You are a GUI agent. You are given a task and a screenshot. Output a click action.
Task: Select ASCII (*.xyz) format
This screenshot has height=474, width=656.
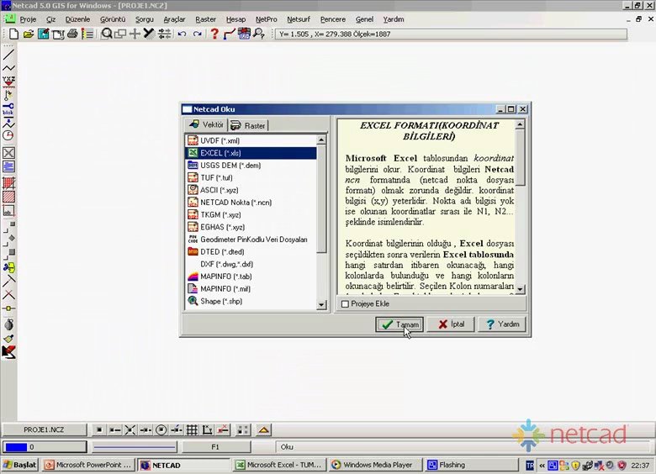(x=251, y=190)
